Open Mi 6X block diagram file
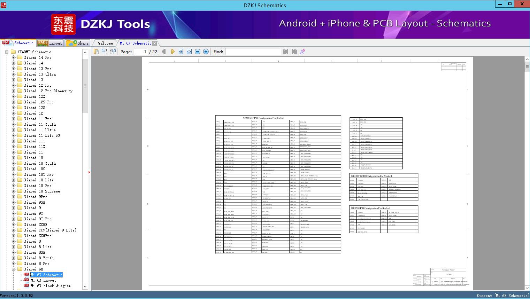Screen dimensions: 530x299 pyautogui.click(x=50, y=286)
